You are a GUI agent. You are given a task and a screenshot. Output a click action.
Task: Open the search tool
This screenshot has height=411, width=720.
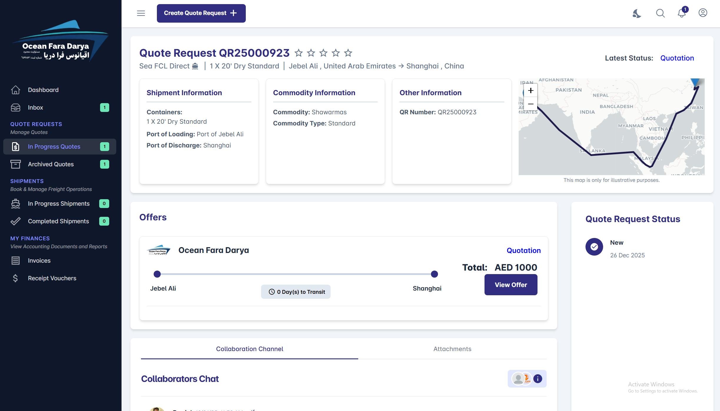660,13
